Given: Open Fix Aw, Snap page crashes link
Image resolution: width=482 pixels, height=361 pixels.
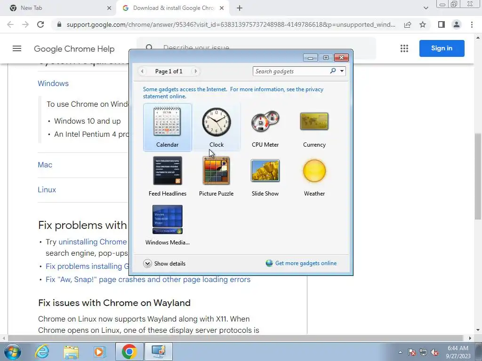Looking at the screenshot, I should click(x=148, y=279).
